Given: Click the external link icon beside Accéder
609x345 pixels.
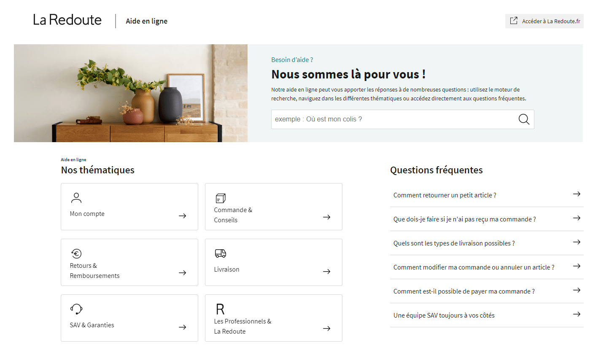Looking at the screenshot, I should click(x=514, y=21).
